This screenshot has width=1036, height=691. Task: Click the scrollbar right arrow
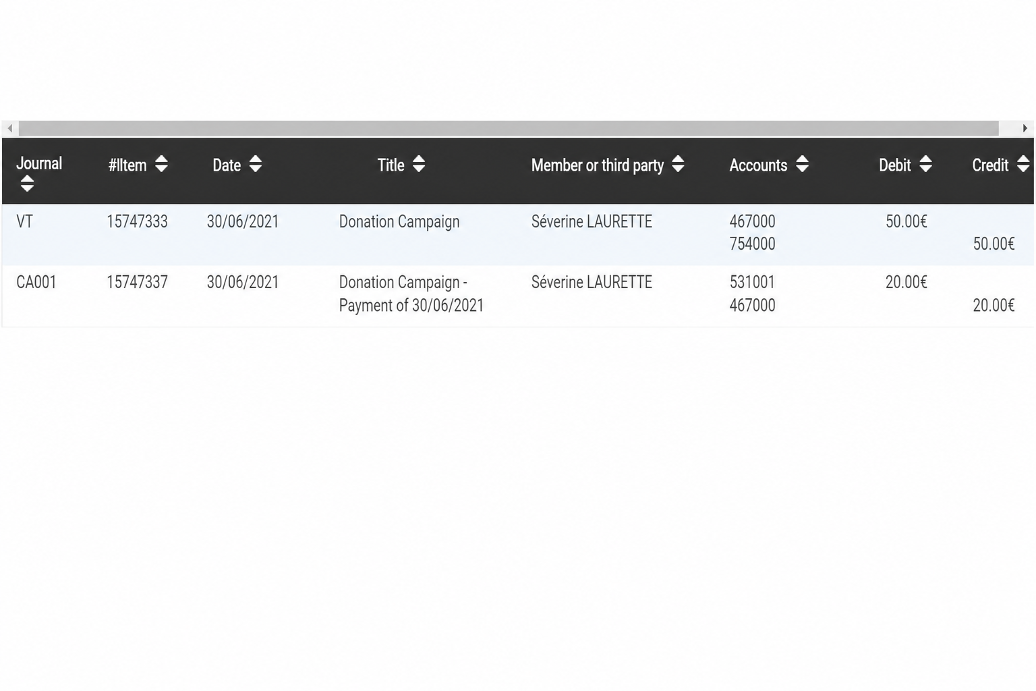pos(1025,128)
